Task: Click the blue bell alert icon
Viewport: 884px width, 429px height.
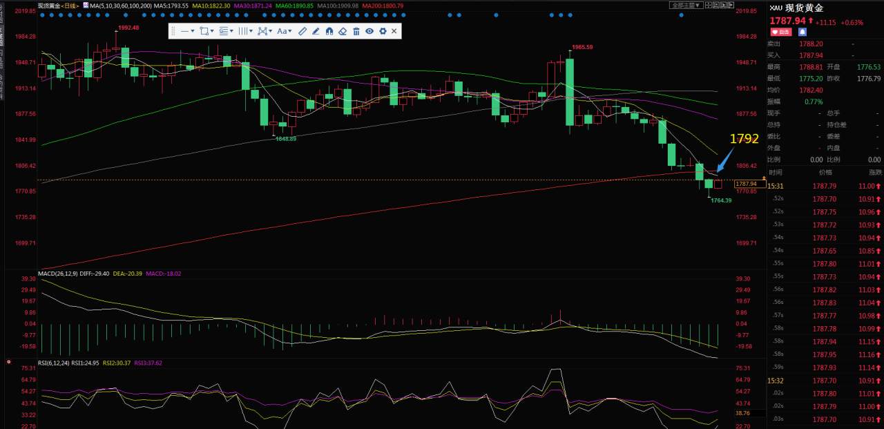Action: (803, 31)
